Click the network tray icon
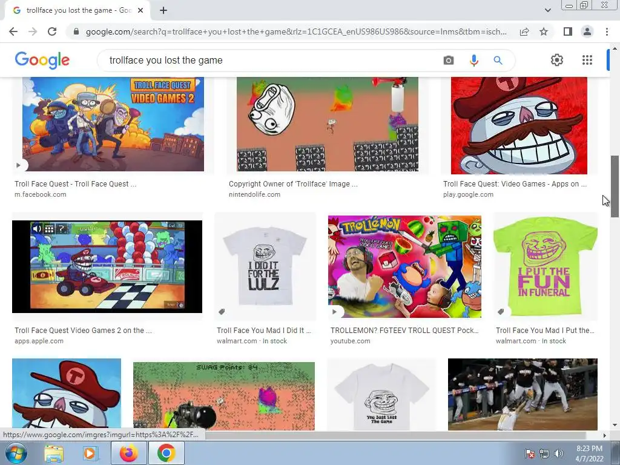The image size is (620, 465). pos(544,453)
